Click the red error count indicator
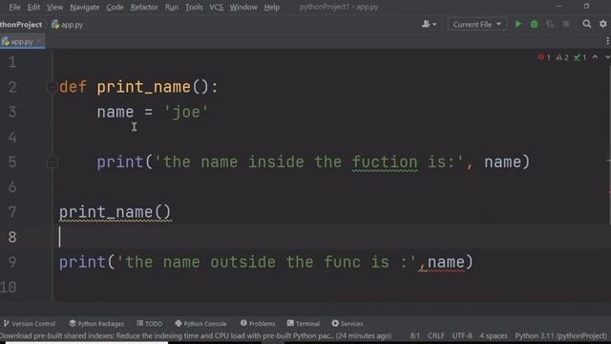The width and height of the screenshot is (611, 344). coord(544,57)
